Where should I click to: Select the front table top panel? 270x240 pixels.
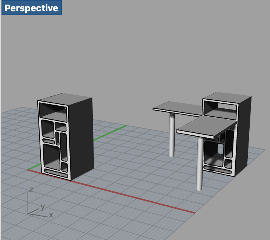click(207, 127)
